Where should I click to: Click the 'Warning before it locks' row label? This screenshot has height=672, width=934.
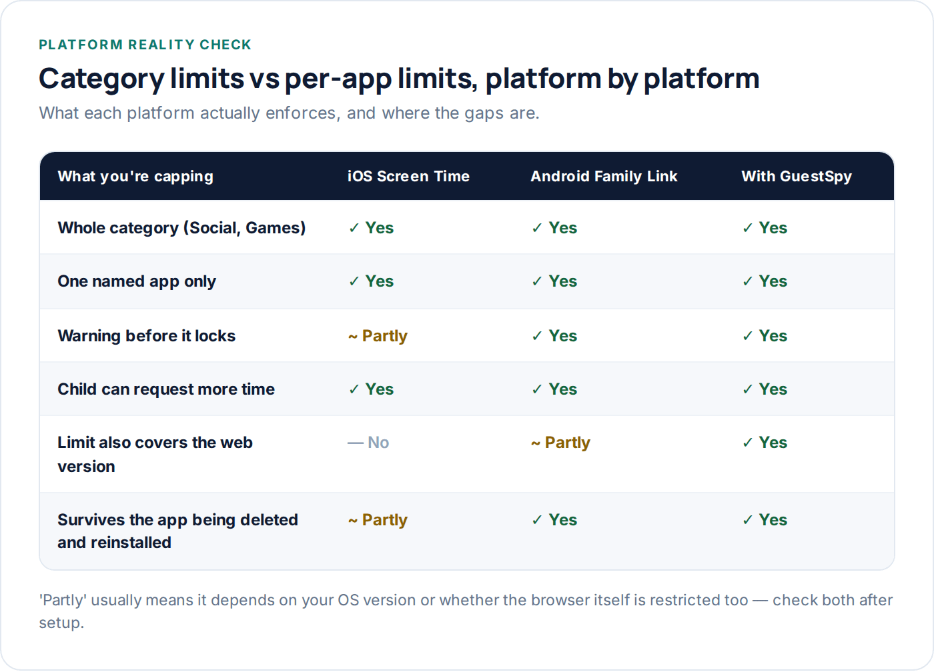(x=146, y=336)
